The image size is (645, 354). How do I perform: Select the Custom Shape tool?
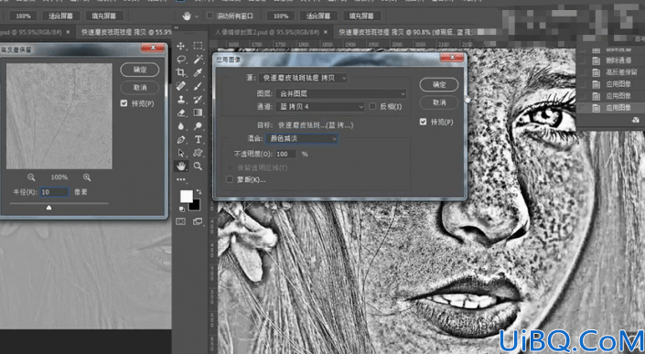198,153
